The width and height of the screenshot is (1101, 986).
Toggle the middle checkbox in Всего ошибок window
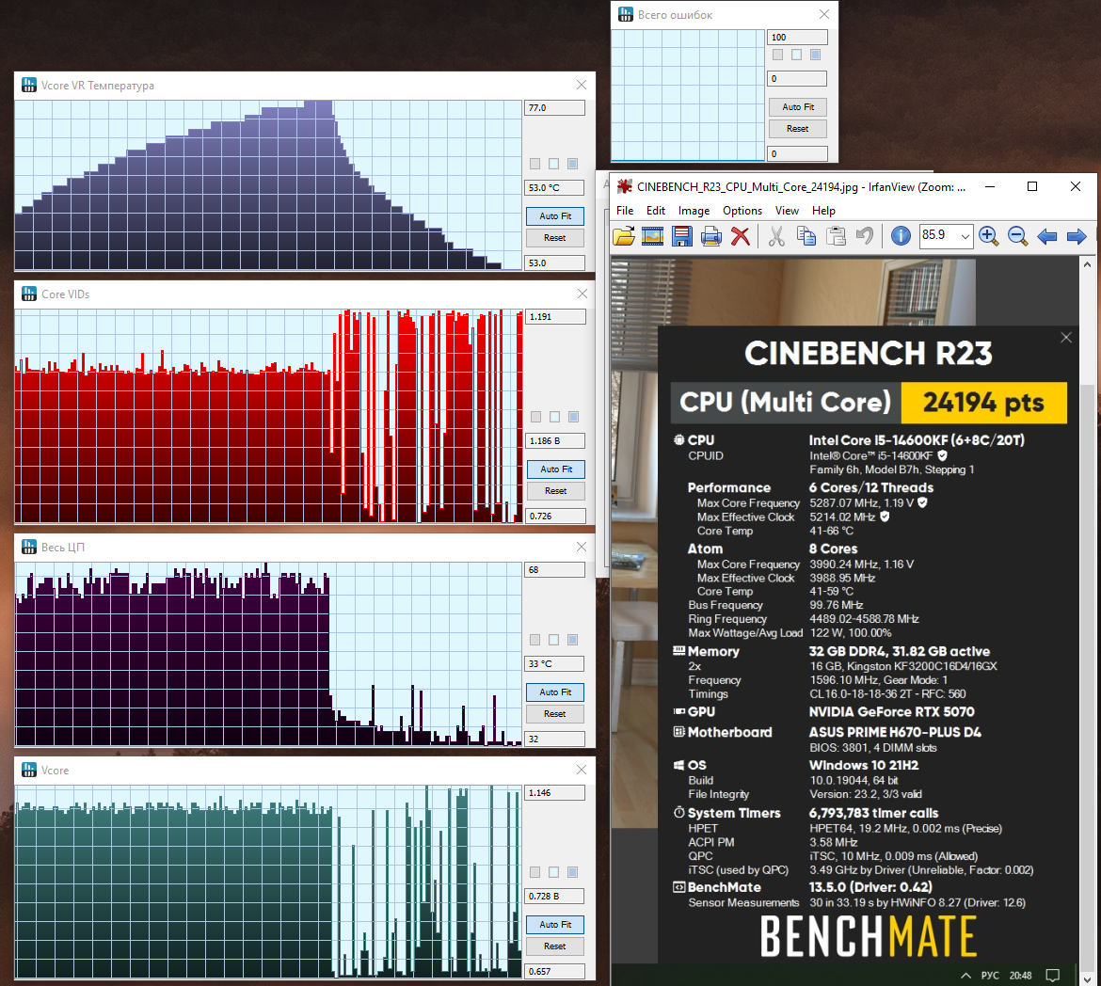[x=796, y=55]
